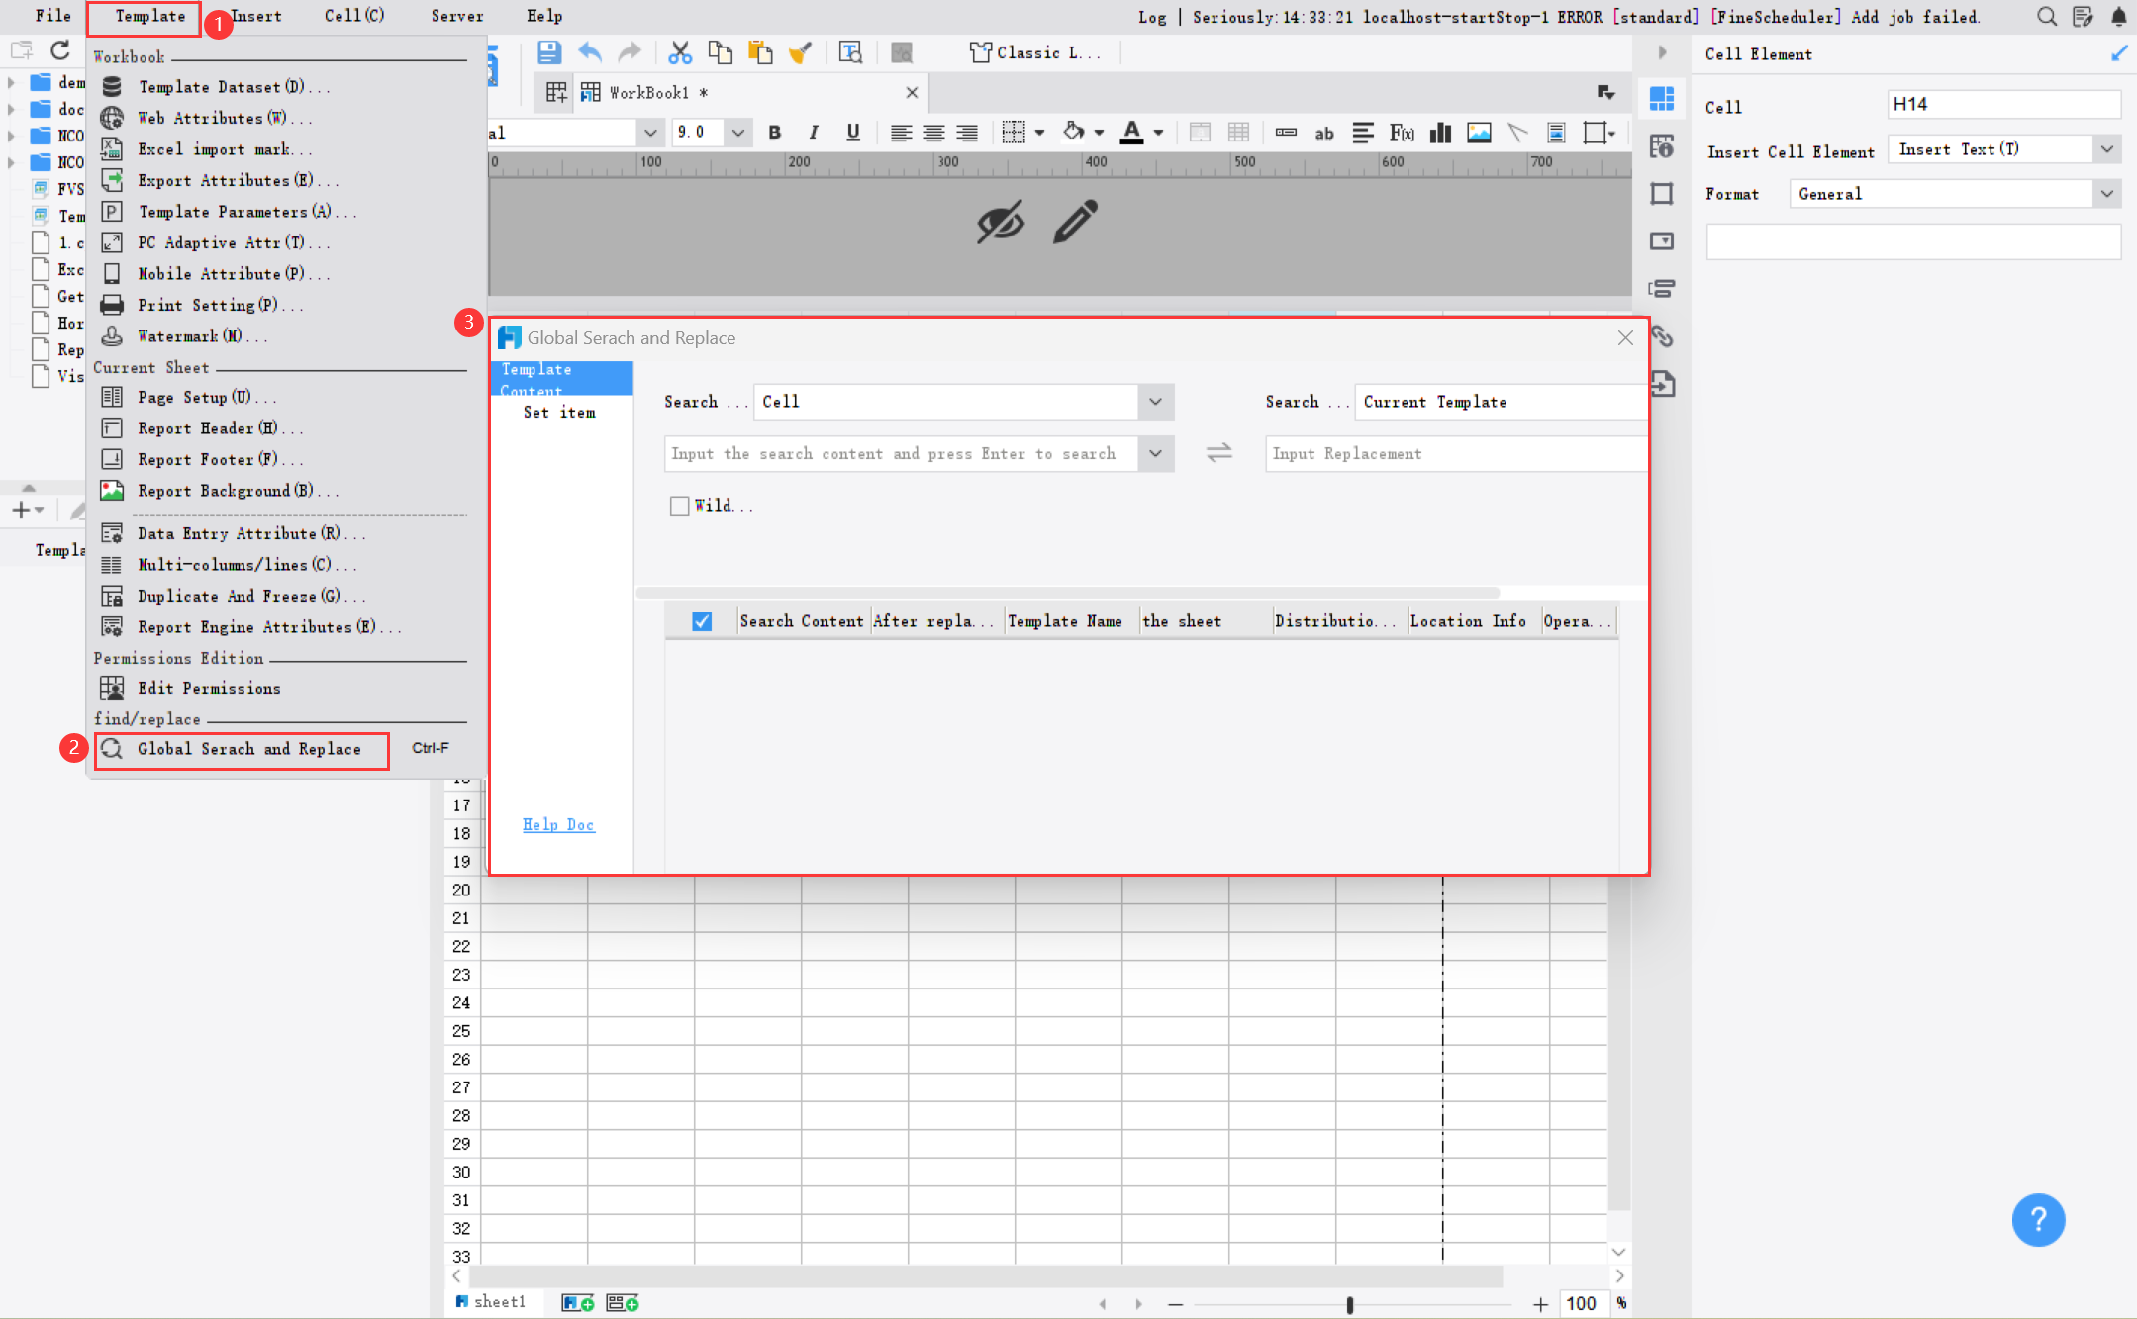
Task: Click the swap search and replace arrows
Action: 1219,453
